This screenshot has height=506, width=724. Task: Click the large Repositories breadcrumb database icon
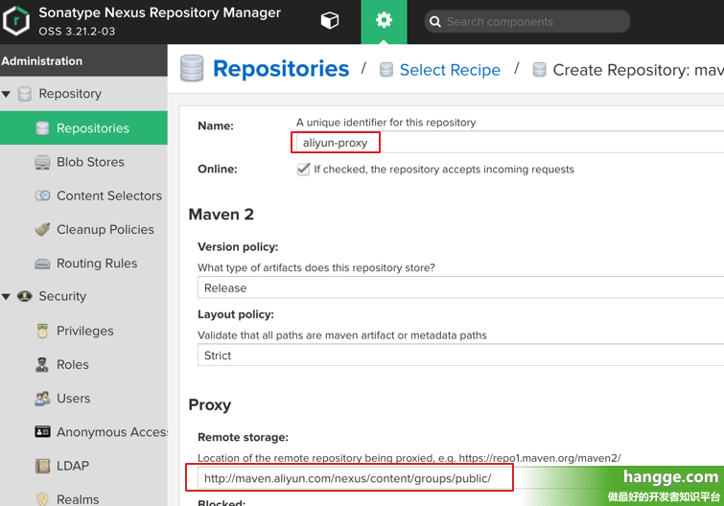coord(192,68)
